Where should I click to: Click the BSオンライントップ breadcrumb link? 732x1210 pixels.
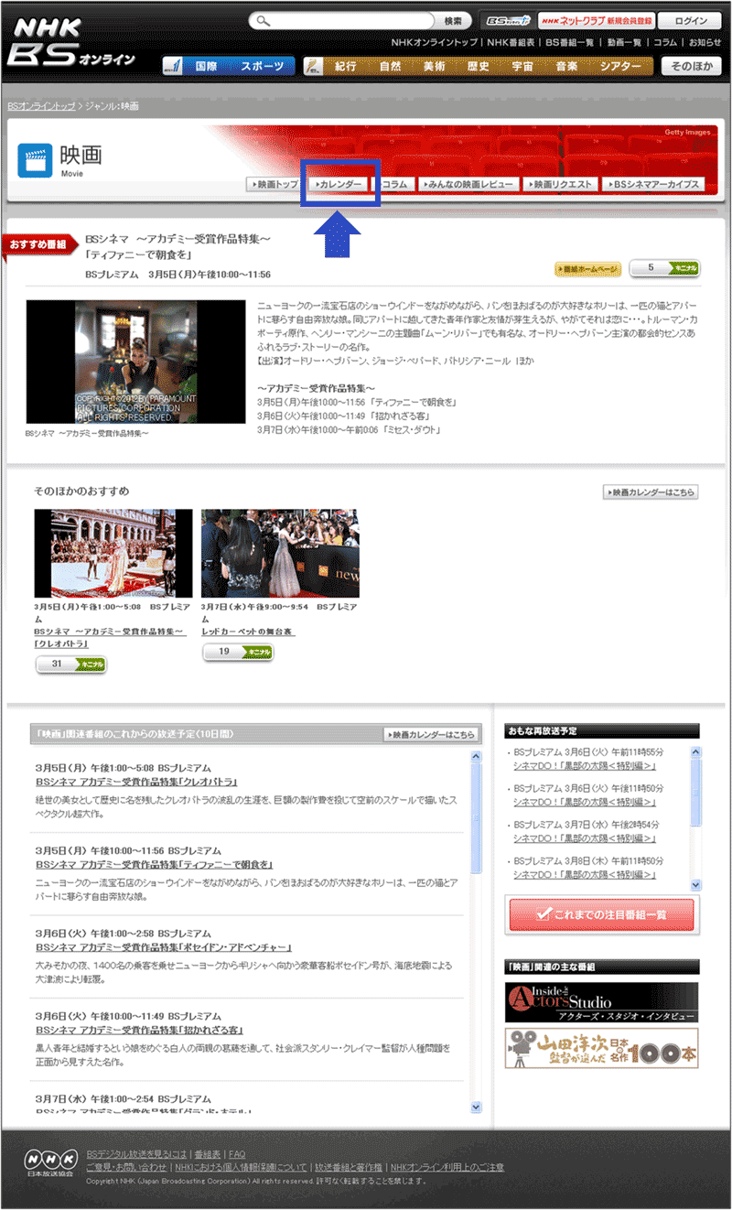tap(41, 106)
